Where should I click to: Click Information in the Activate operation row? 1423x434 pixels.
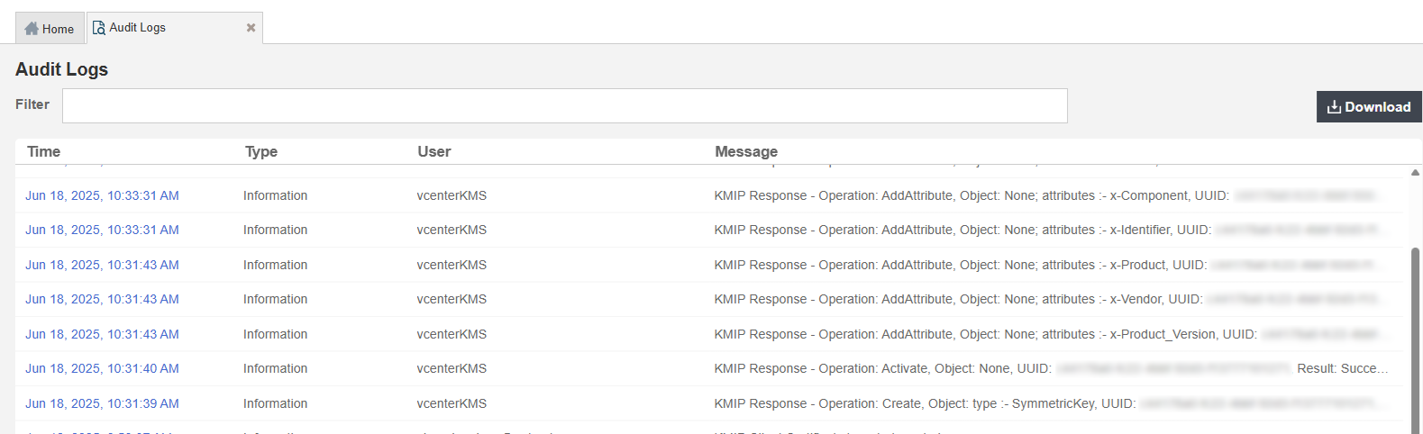click(x=275, y=368)
